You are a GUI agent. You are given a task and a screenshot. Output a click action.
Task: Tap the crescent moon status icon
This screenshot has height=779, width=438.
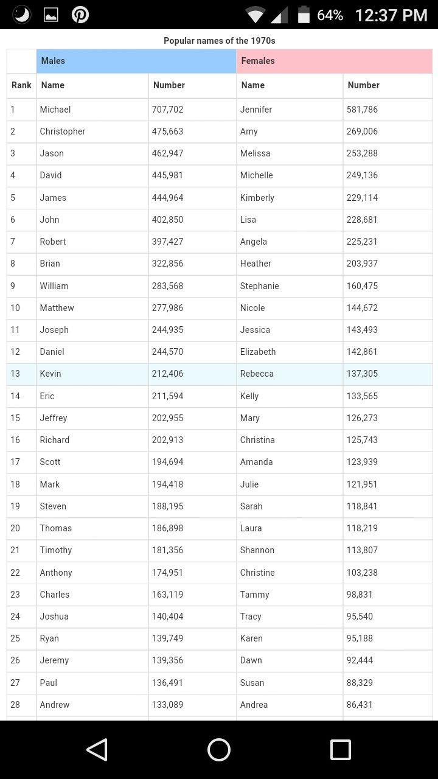tap(22, 15)
